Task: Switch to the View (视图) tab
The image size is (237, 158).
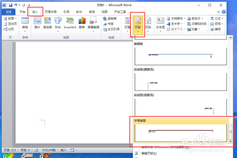Action: tap(104, 12)
